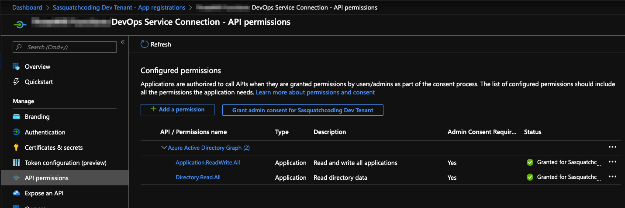
Task: Click the Certificates & secrets key icon
Action: pyautogui.click(x=17, y=148)
